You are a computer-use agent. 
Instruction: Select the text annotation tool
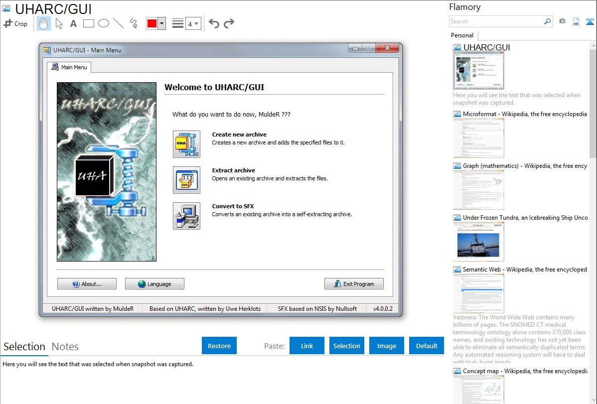pos(73,23)
